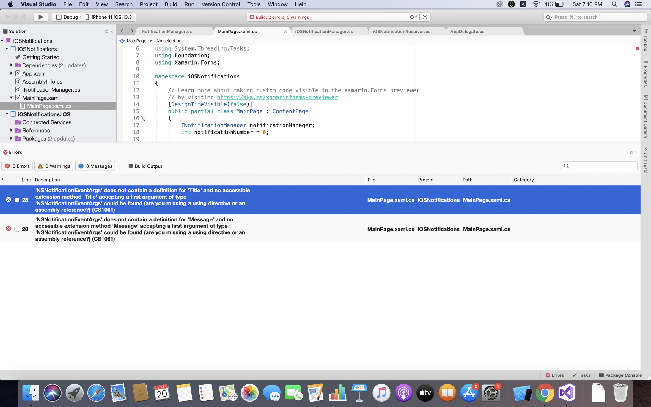Collapse the iOSNotifications project node
This screenshot has width=651, height=407.
(x=7, y=48)
